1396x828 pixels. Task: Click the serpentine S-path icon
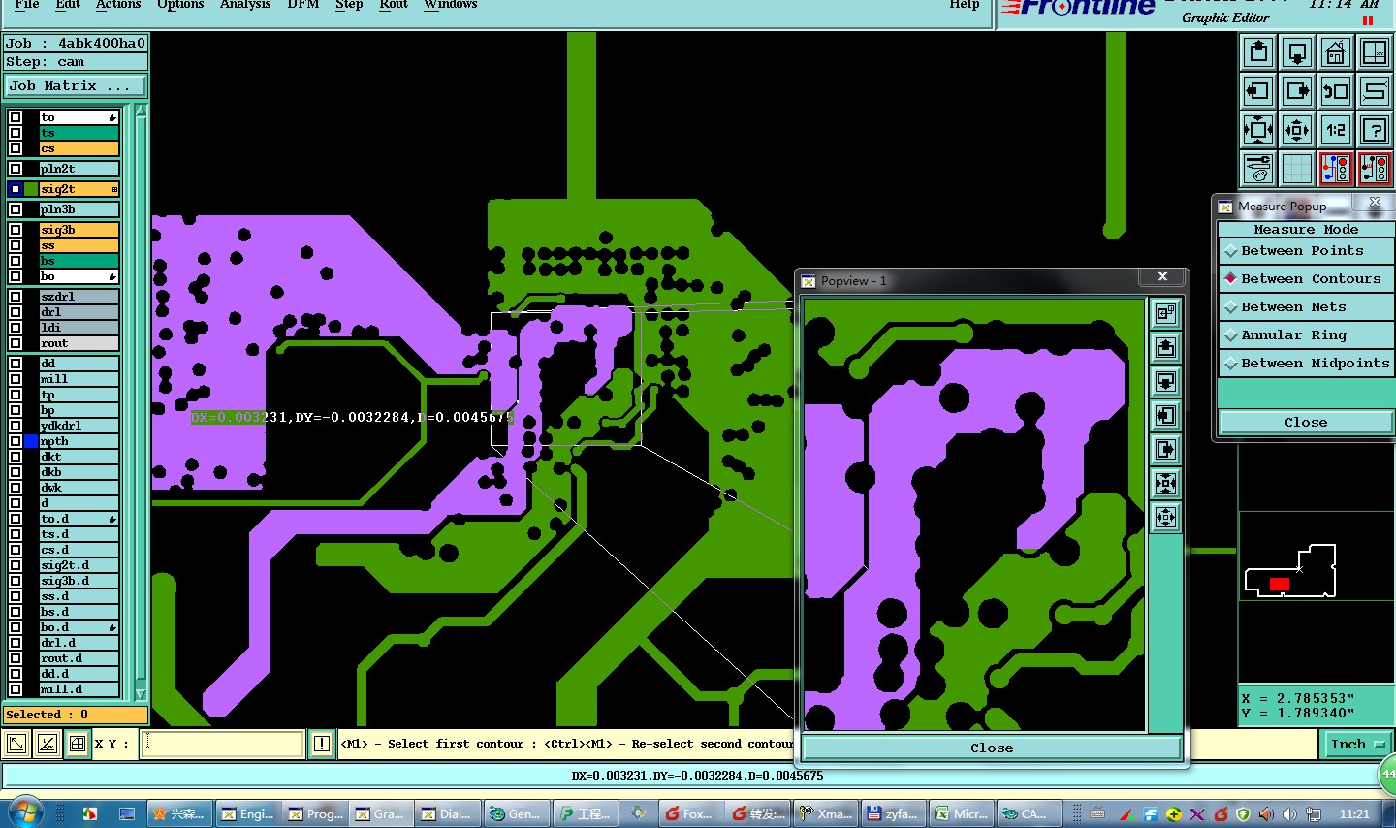[1375, 91]
